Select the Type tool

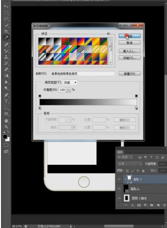click(6, 101)
